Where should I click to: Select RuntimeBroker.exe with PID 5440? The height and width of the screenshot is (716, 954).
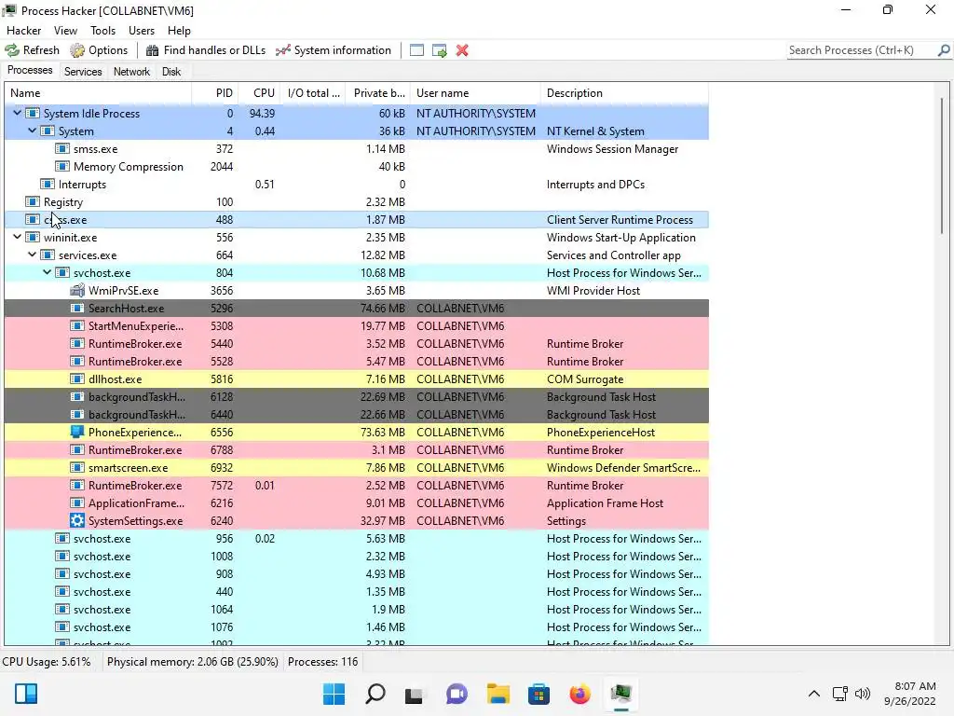(x=357, y=343)
